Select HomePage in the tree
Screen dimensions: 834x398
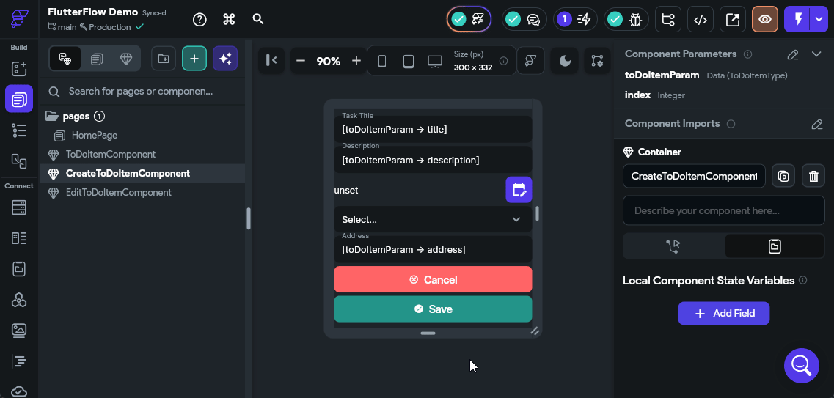pyautogui.click(x=94, y=136)
